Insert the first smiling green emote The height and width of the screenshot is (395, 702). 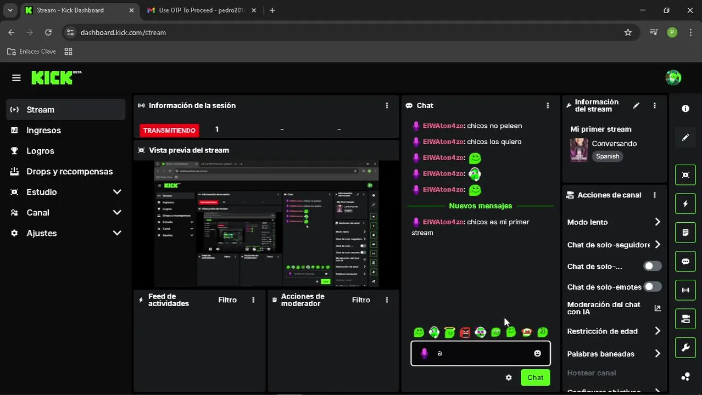tap(419, 332)
